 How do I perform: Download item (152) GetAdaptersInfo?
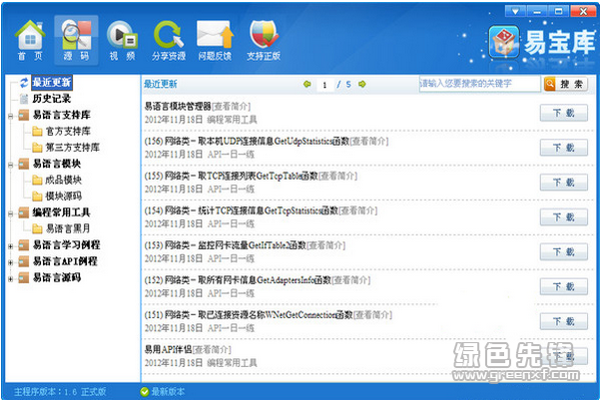[564, 286]
